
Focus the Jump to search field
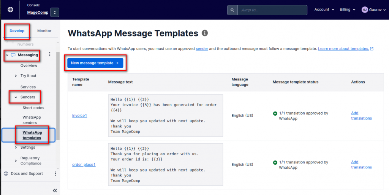point(272,10)
